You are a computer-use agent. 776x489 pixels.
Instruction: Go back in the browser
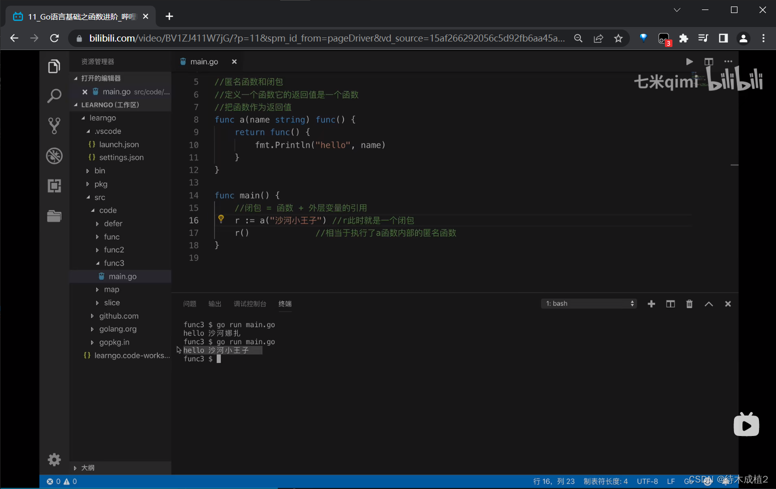[14, 38]
